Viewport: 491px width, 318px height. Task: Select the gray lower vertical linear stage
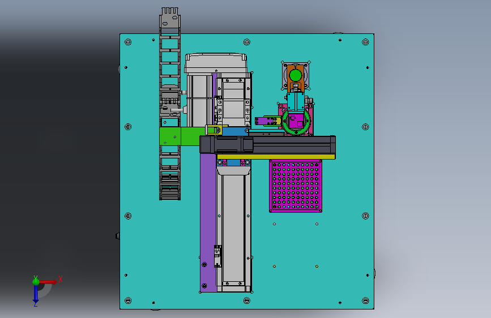(233, 230)
